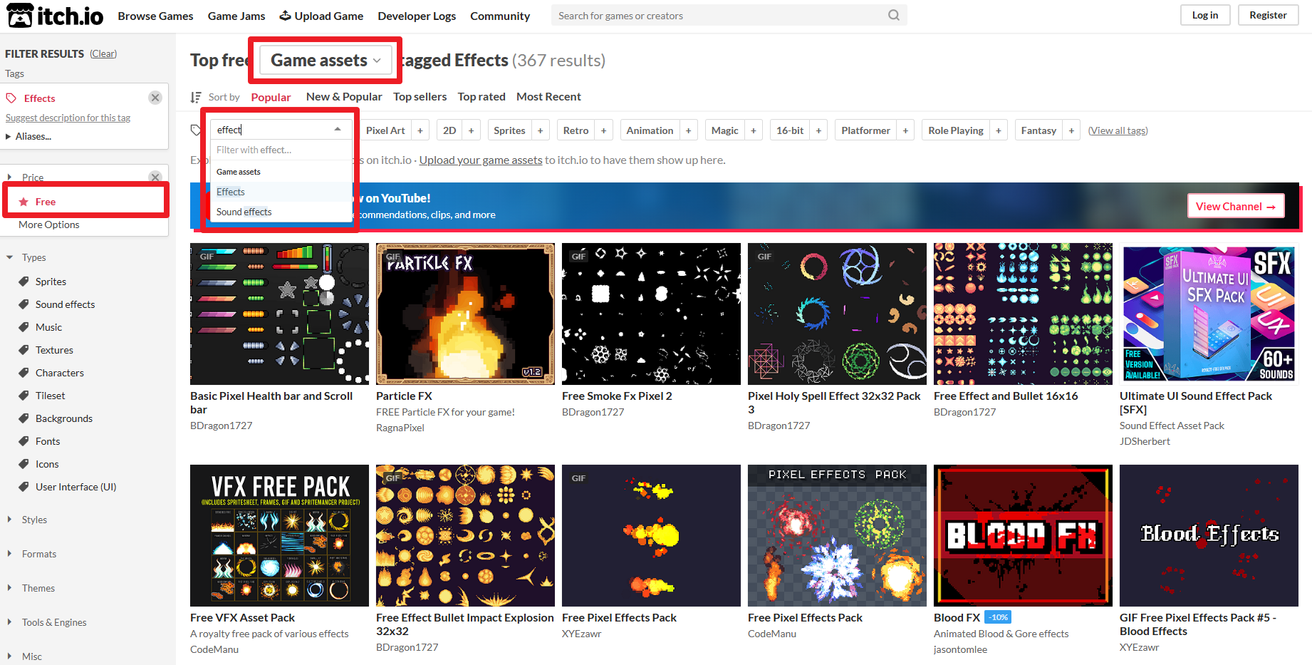Add the Platformer tag using its plus
1312x665 pixels.
coord(905,130)
